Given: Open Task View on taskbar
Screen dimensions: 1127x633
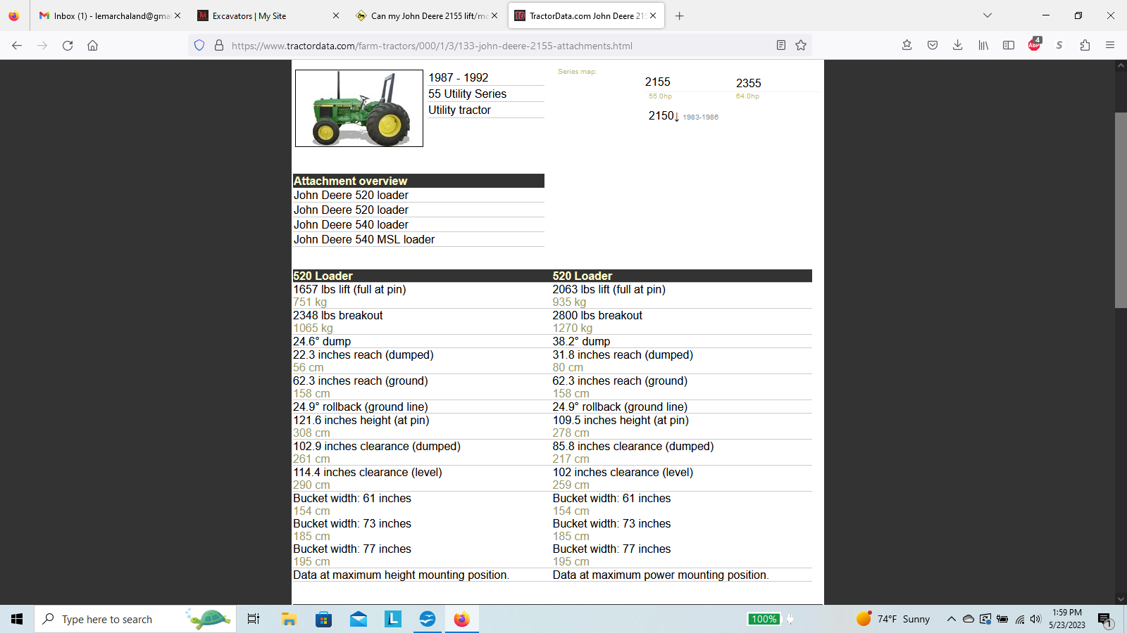Looking at the screenshot, I should (254, 619).
